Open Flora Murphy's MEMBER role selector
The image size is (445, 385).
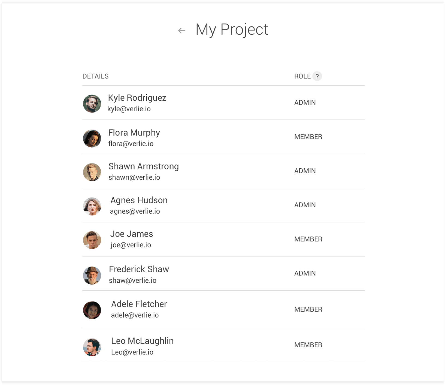[x=308, y=137]
